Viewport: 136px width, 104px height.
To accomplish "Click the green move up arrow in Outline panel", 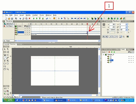I will click(112, 52).
